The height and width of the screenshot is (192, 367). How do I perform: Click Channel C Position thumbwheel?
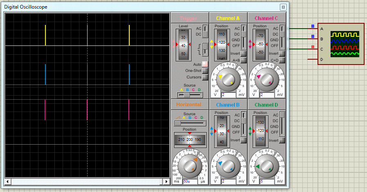click(260, 45)
